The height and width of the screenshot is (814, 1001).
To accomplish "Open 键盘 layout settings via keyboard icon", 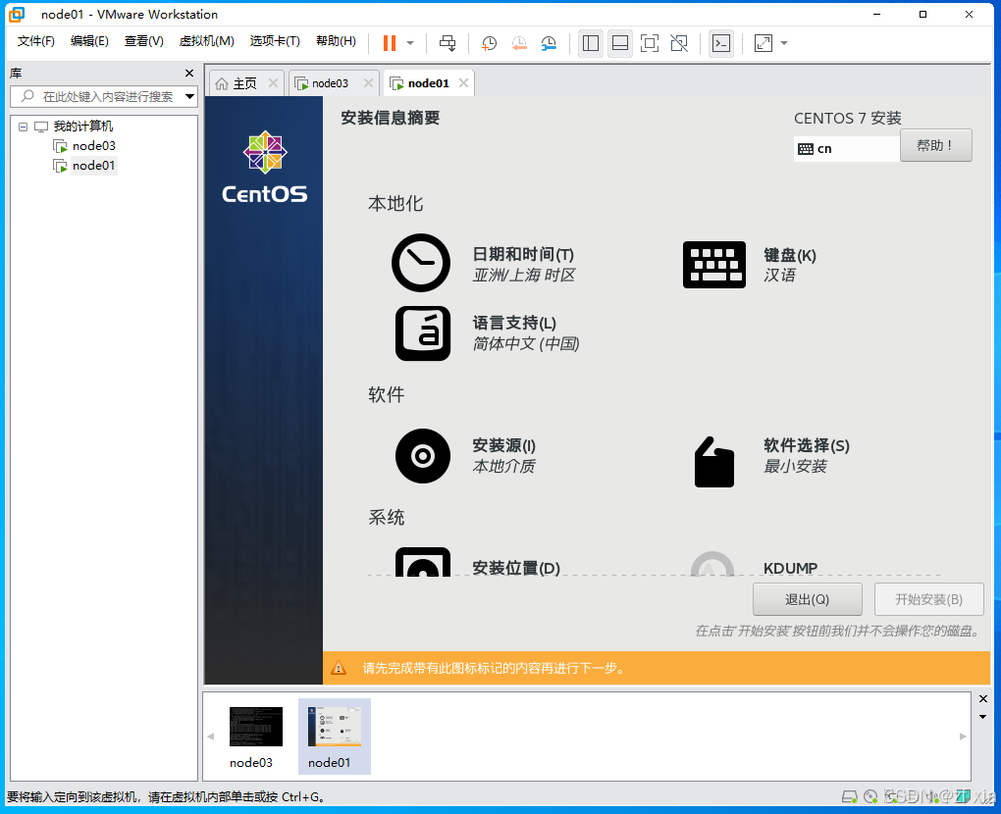I will click(714, 265).
